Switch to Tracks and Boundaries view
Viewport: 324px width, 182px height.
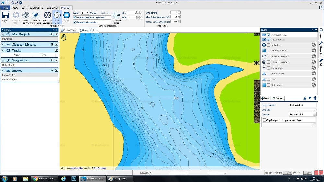[x=47, y=16]
